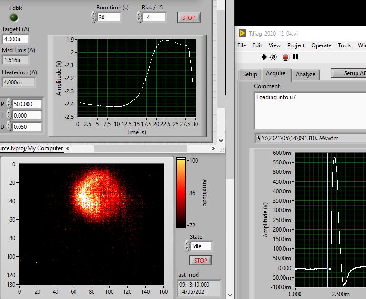Click the Burn time increment/decrement stepper
This screenshot has height=299, width=366.
pos(93,18)
